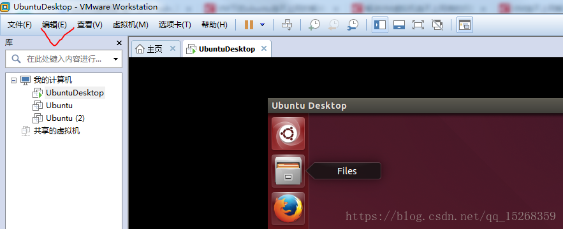Viewport: 563px width, 229px height.
Task: Click Send Ctrl+Alt+Del toolbar icon
Action: 287,25
